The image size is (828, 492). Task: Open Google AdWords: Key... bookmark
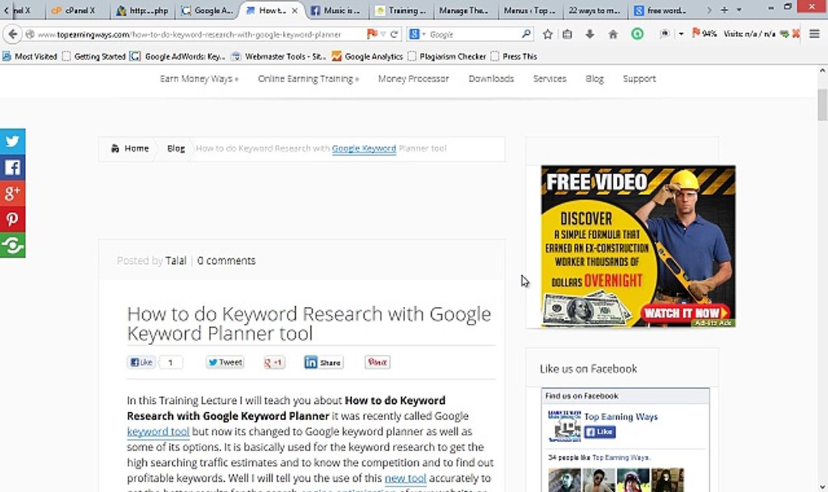coord(178,57)
